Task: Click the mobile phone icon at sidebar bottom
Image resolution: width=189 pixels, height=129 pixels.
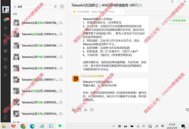Action: click(x=5, y=117)
